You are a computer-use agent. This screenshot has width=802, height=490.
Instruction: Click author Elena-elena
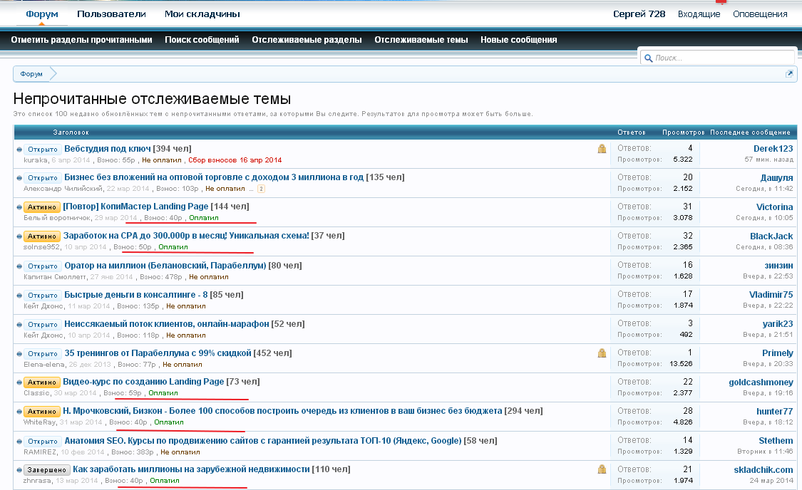44,365
